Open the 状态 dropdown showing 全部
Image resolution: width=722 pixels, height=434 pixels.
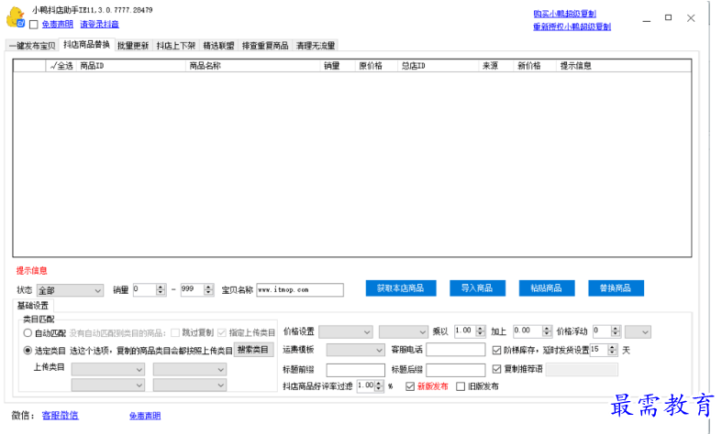(70, 290)
